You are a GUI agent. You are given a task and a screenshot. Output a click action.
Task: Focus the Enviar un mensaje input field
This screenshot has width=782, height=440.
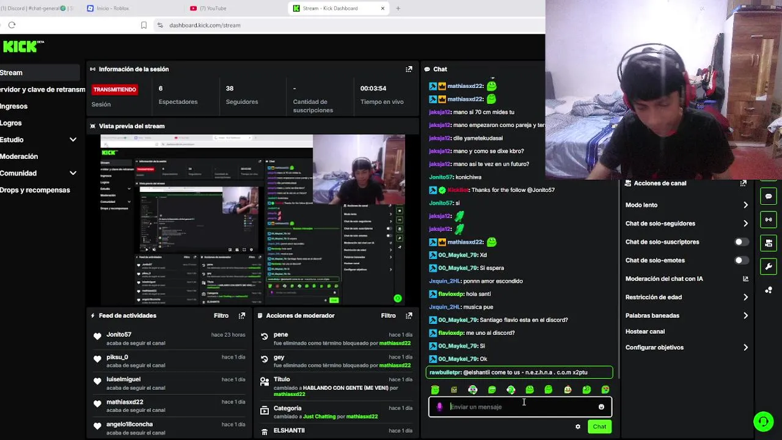(x=520, y=407)
